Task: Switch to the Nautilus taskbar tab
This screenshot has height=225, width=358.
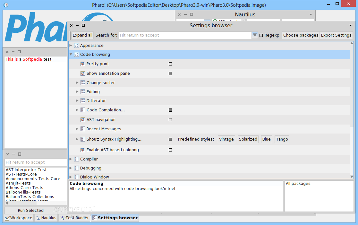Action: [47, 218]
